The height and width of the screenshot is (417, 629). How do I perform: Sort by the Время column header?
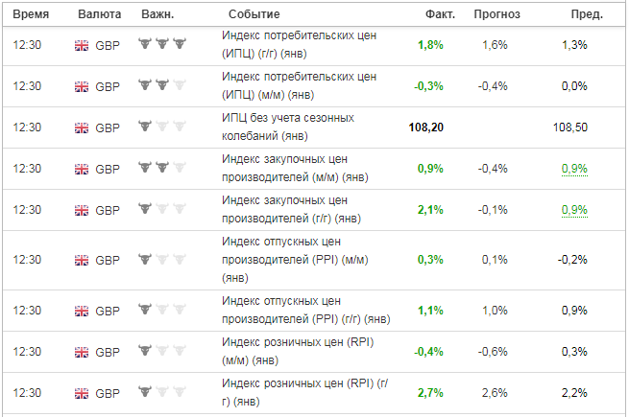coord(31,14)
